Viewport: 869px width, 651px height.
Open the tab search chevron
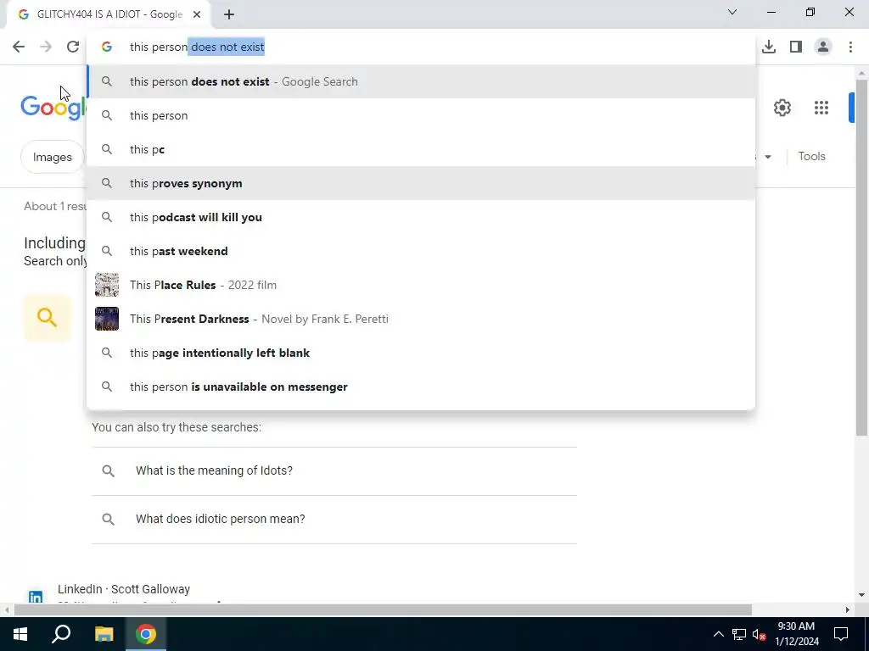point(732,12)
